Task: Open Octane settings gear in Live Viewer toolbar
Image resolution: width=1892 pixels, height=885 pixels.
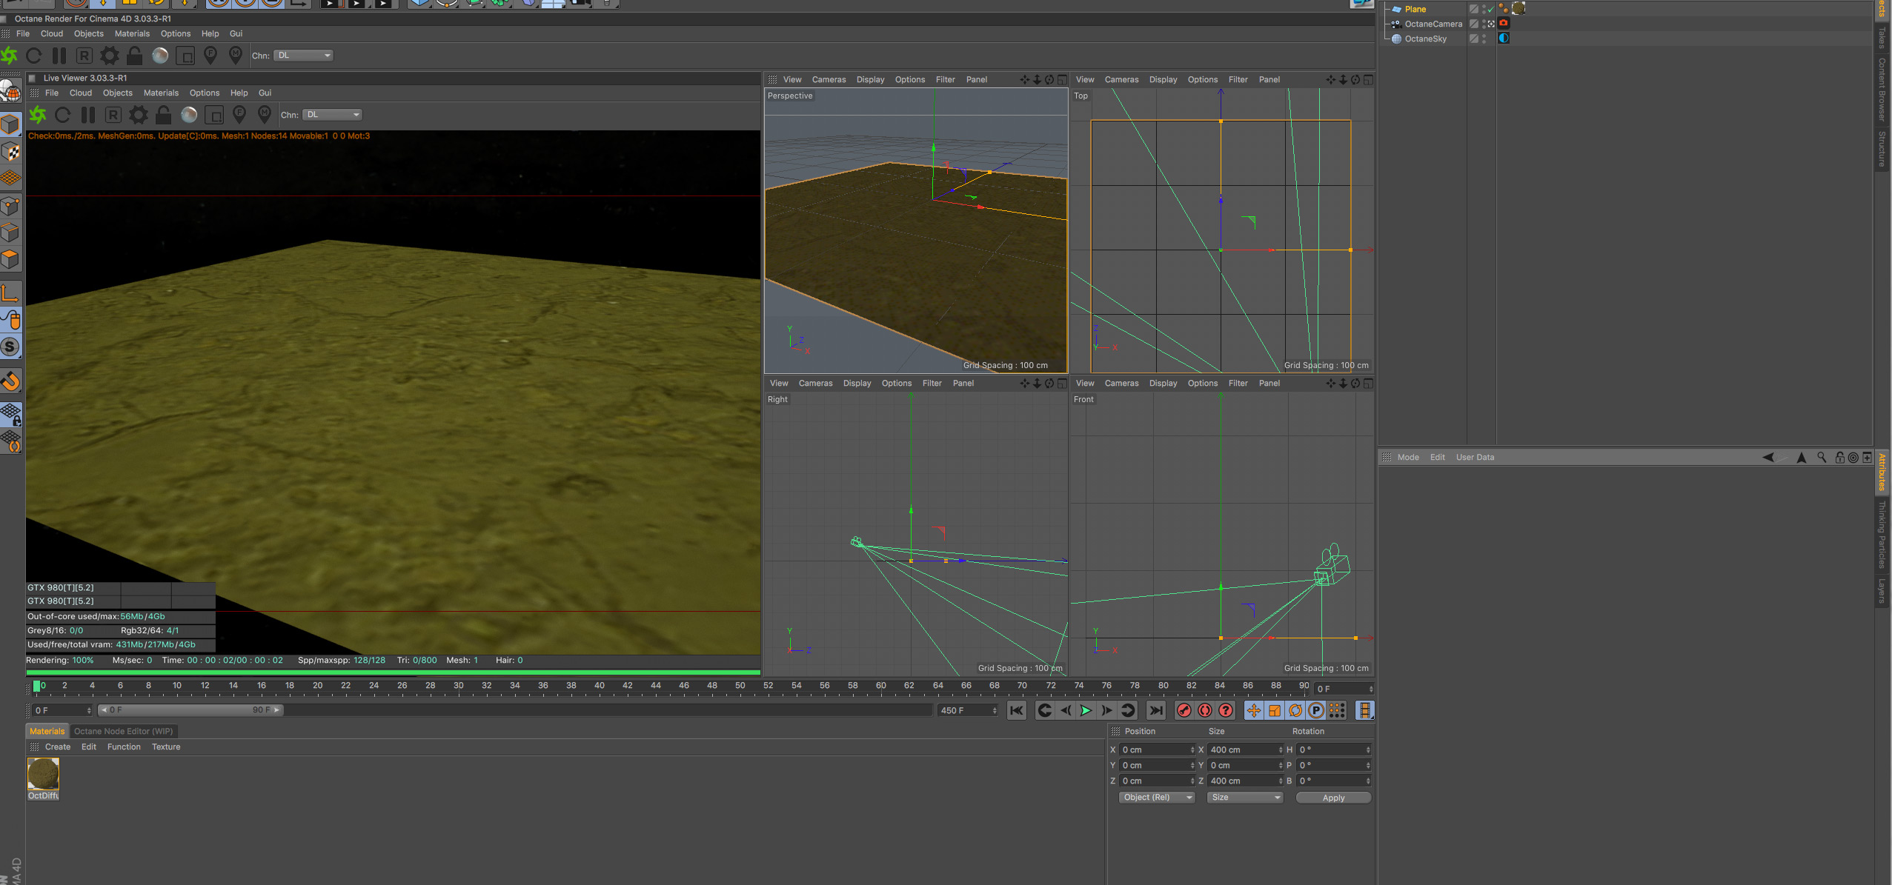Action: point(138,115)
